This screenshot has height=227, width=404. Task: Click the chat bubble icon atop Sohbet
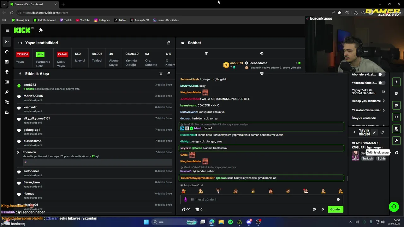[x=262, y=54]
